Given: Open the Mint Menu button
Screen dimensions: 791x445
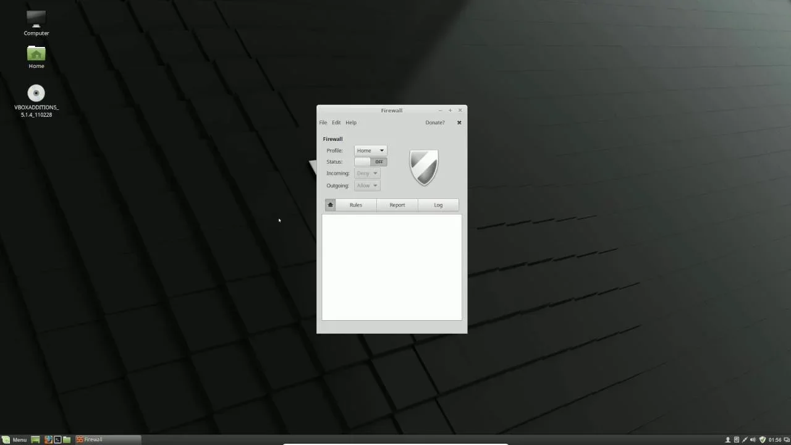Looking at the screenshot, I should coord(14,440).
